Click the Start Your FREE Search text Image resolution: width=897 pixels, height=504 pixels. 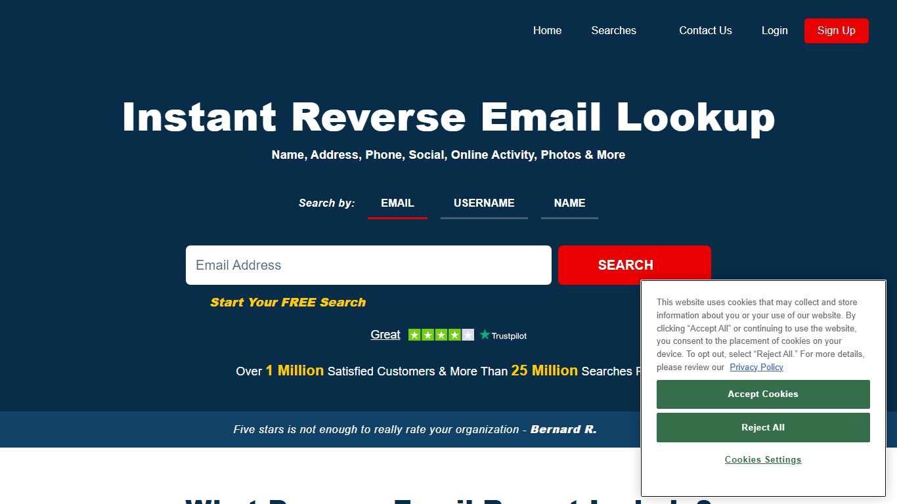tap(287, 302)
